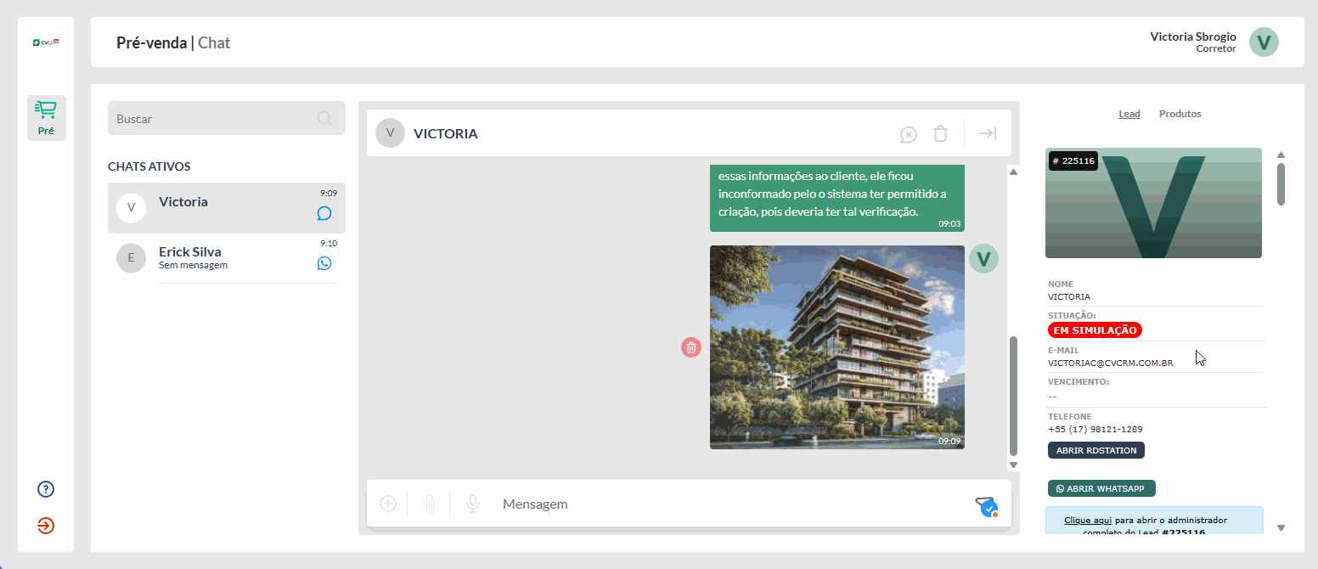1318x569 pixels.
Task: Click the trash icon in the chat header
Action: click(x=940, y=133)
